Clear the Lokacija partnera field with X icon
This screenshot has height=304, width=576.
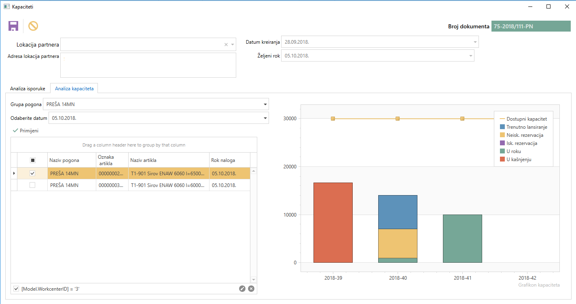pyautogui.click(x=226, y=45)
